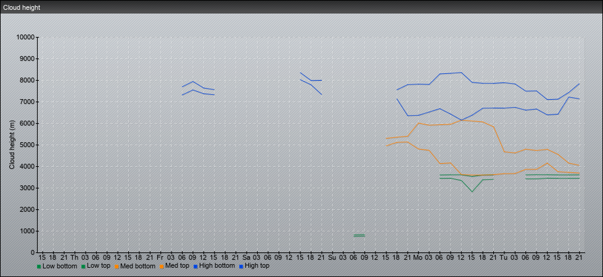Click the green Low top legend marker
The width and height of the screenshot is (603, 277).
83,267
